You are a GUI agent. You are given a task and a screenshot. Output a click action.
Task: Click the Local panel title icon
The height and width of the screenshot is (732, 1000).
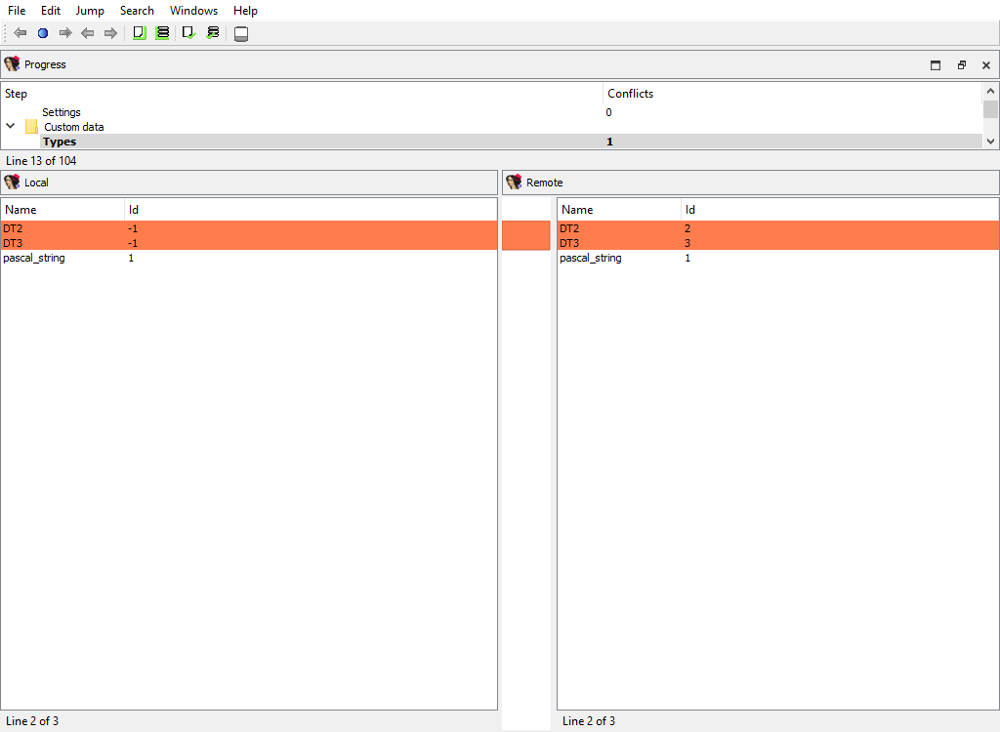coord(12,183)
